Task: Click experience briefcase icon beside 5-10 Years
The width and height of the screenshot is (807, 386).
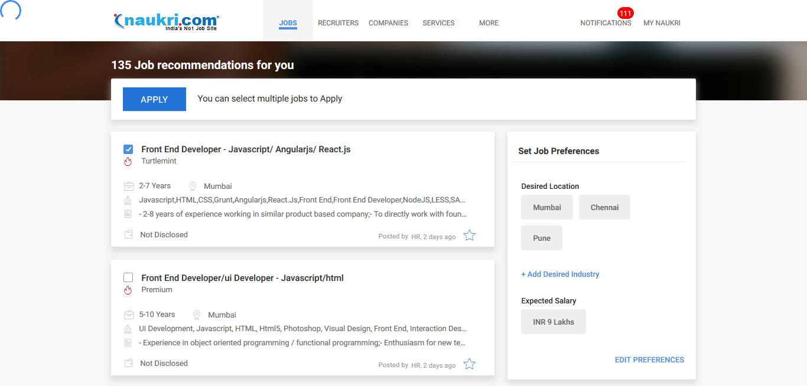Action: 129,315
